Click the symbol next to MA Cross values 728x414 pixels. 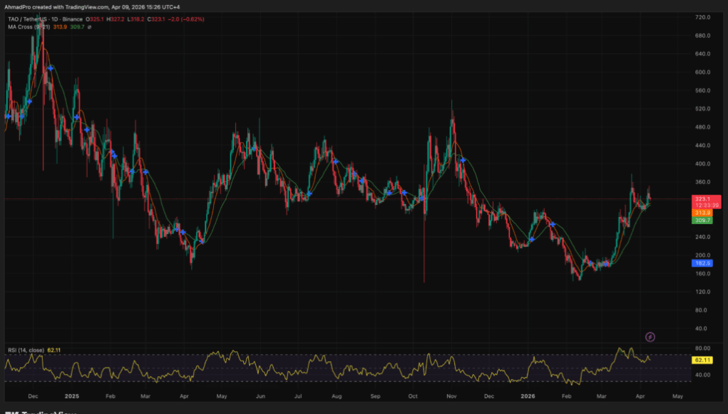(x=90, y=27)
